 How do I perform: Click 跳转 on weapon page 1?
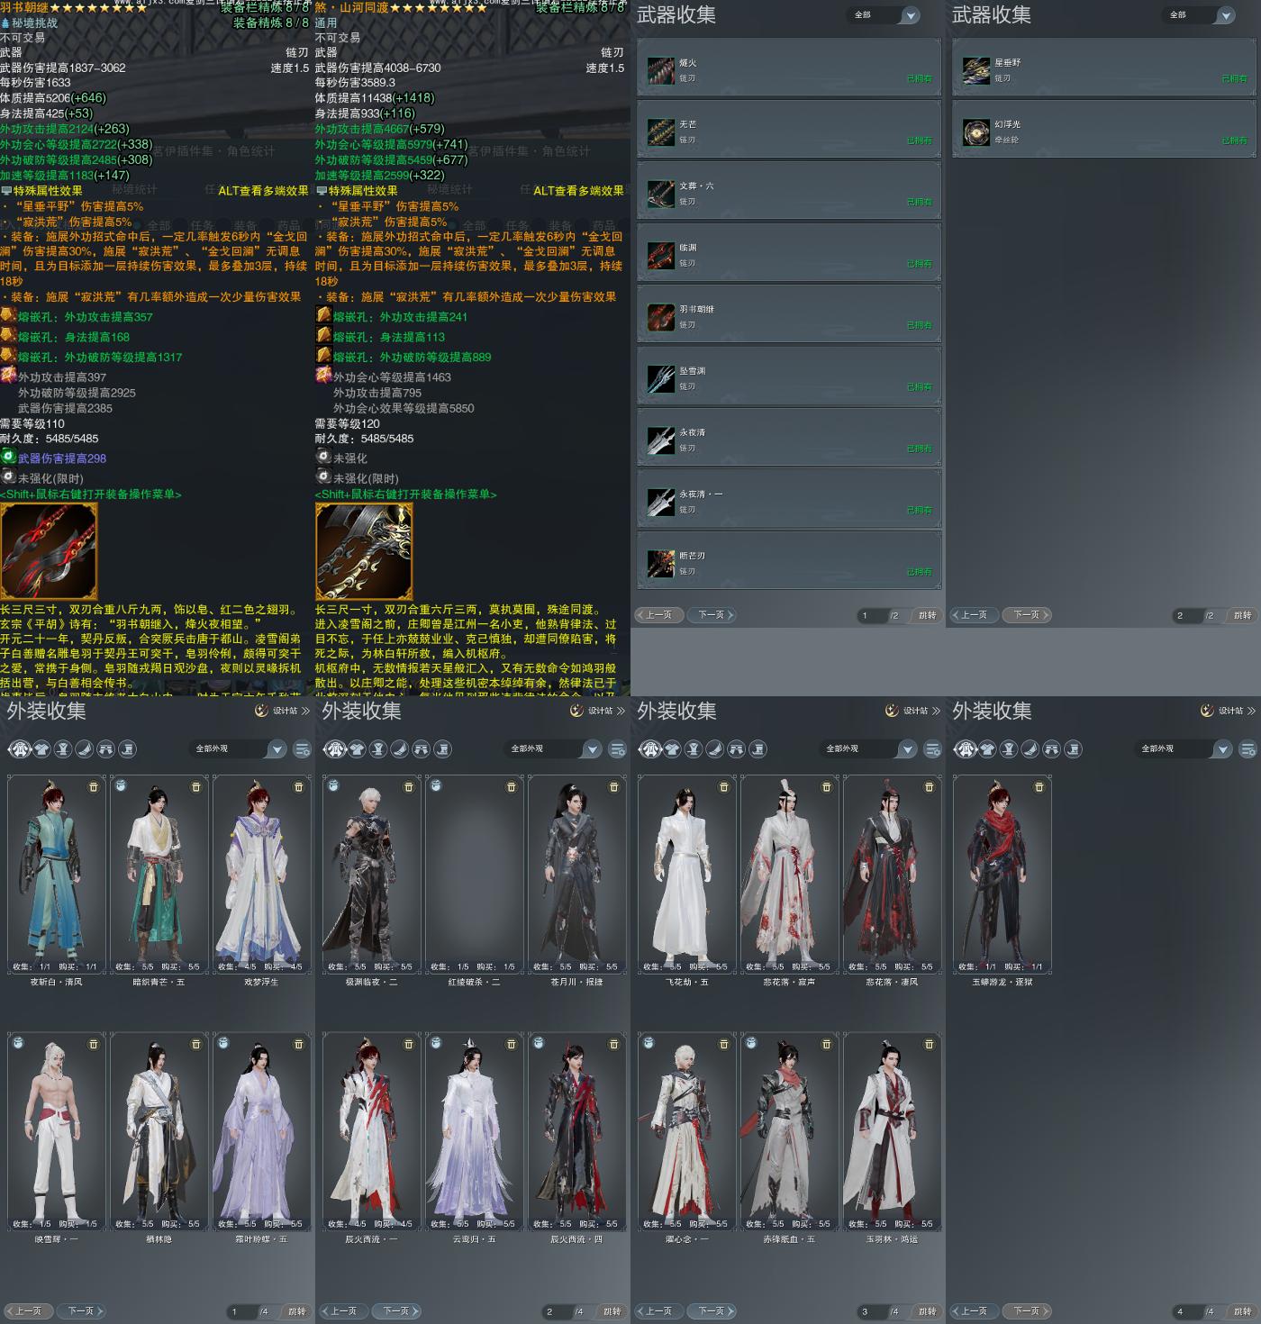click(928, 616)
